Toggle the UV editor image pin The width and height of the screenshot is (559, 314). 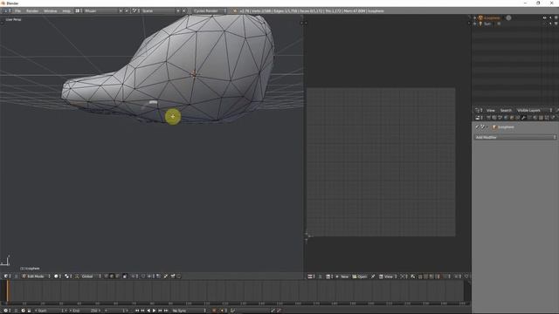point(373,276)
